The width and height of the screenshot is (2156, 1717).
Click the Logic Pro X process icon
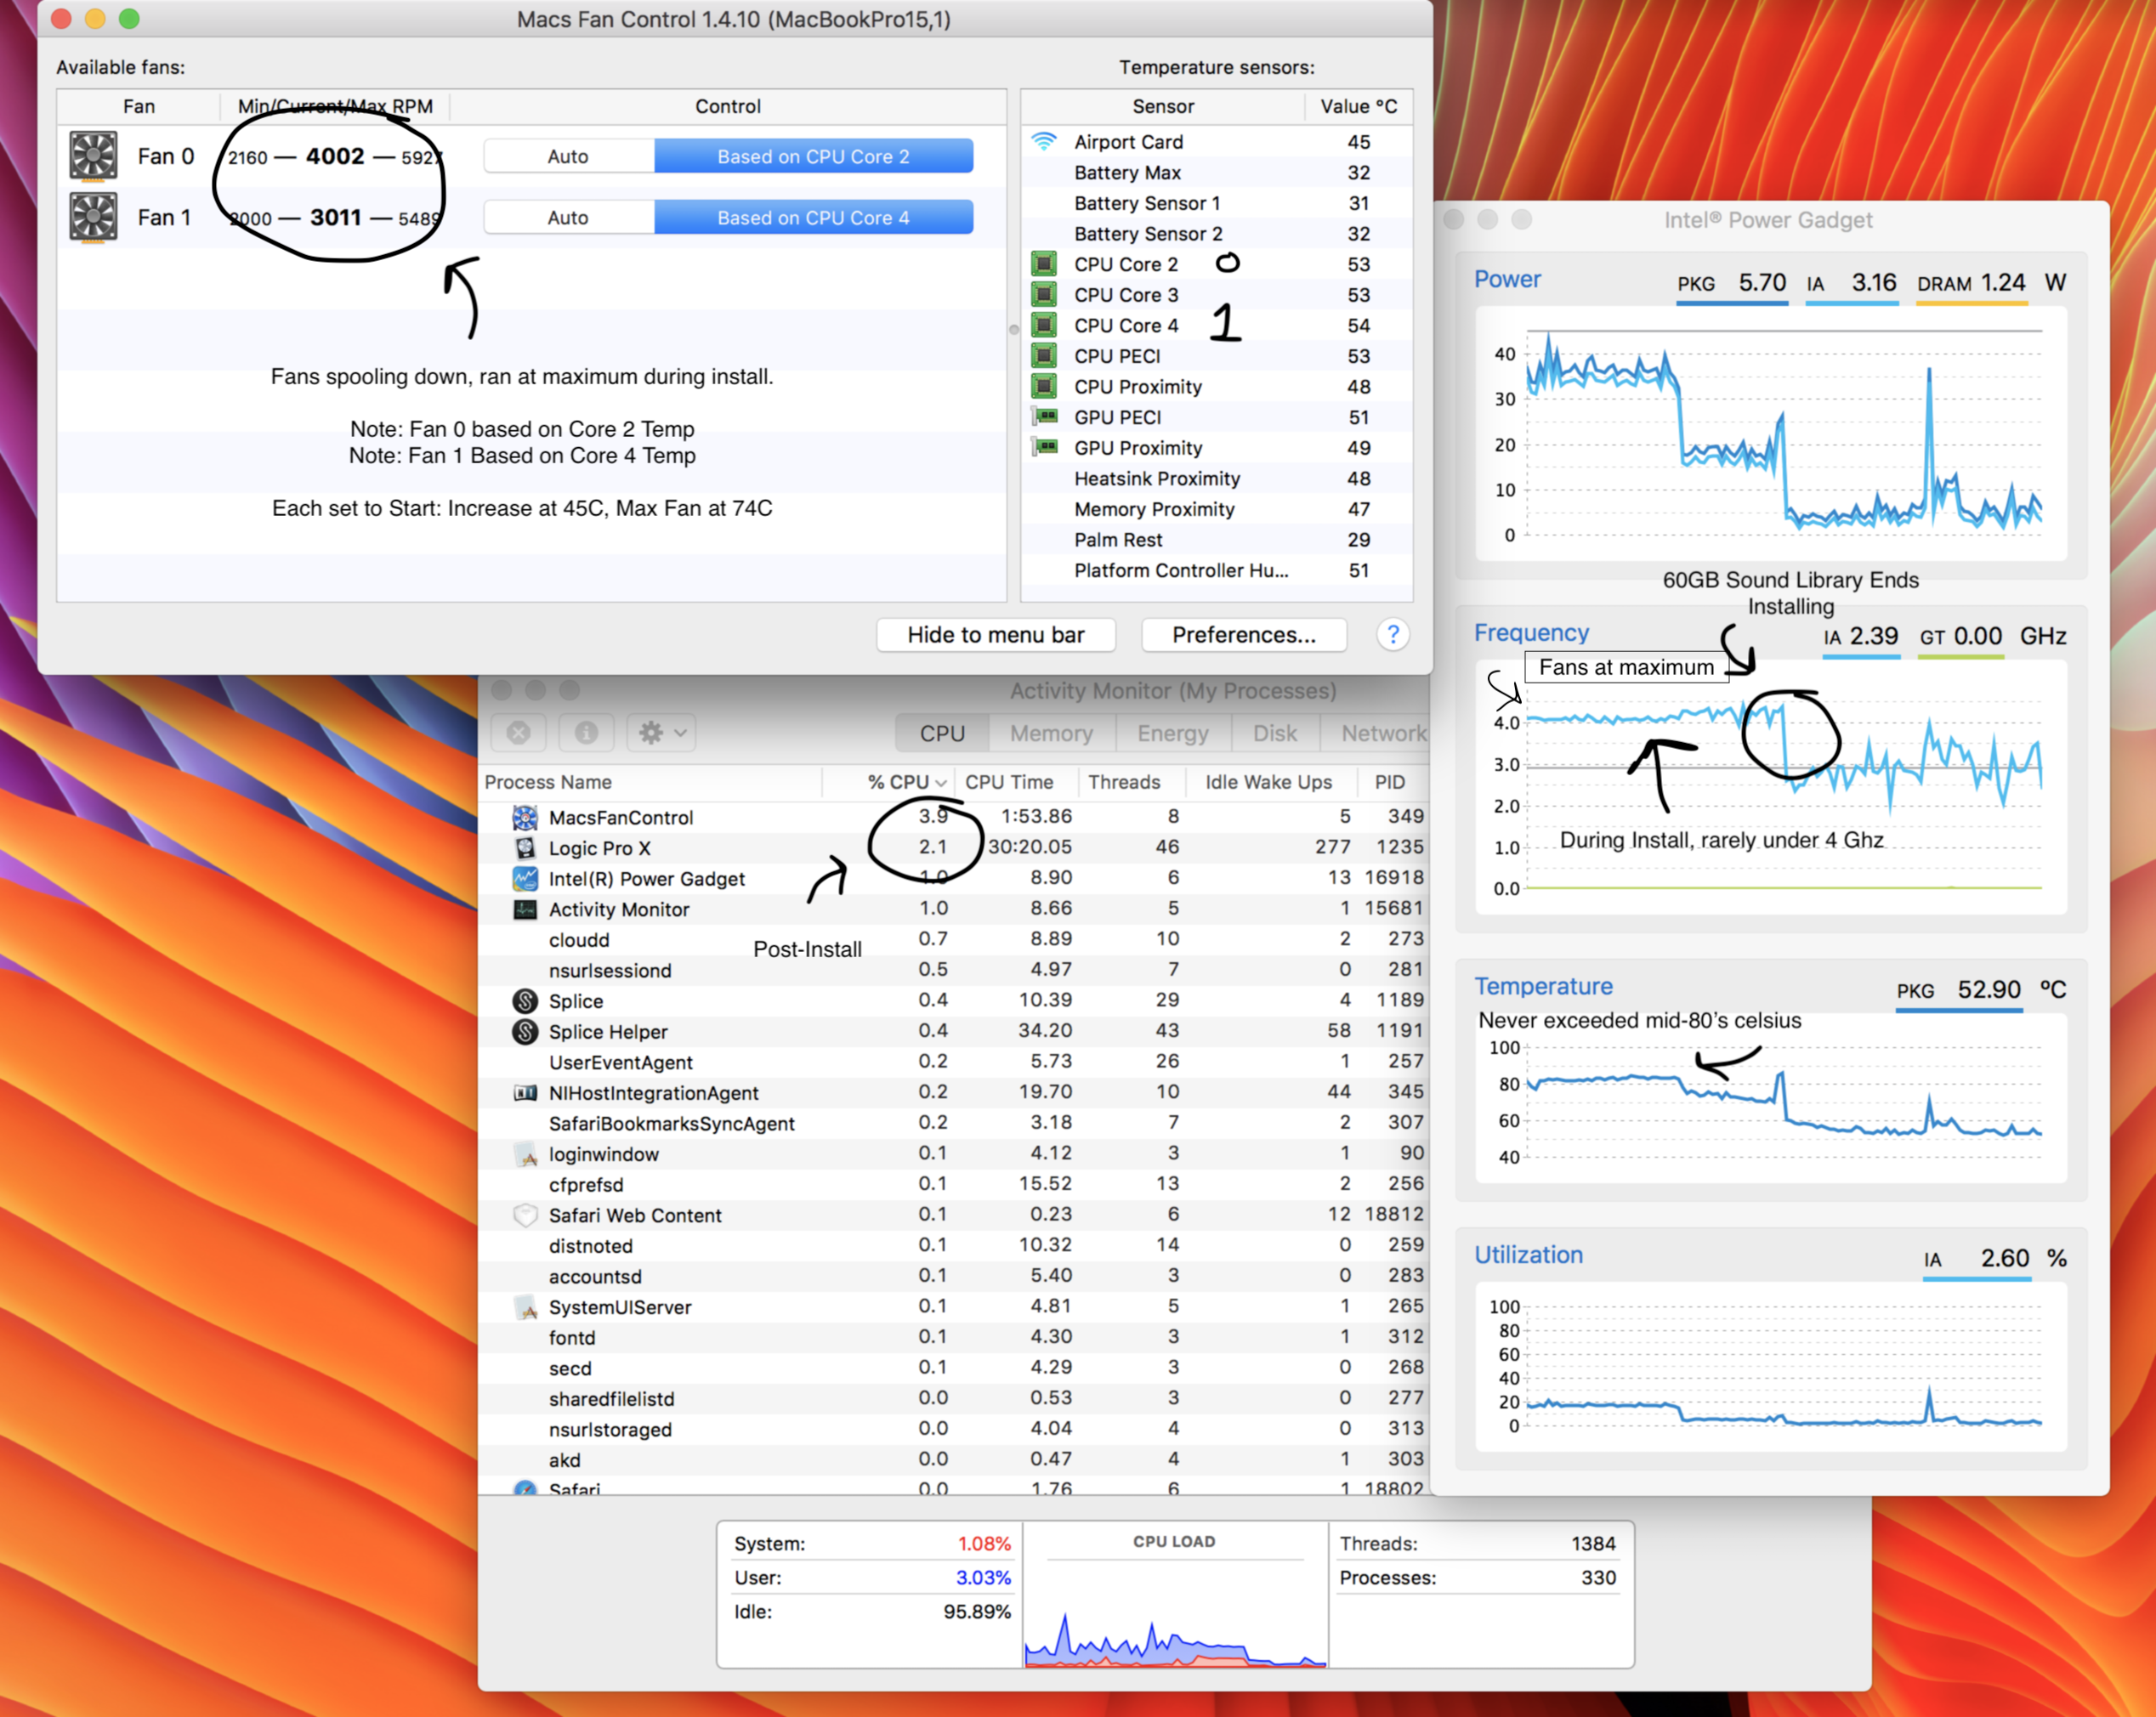tap(525, 848)
